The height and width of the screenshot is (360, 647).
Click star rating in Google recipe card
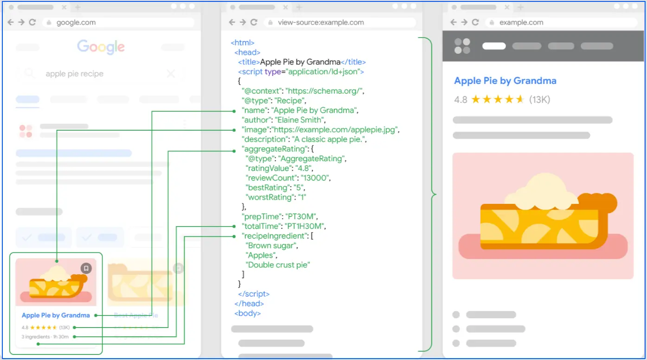tap(45, 327)
